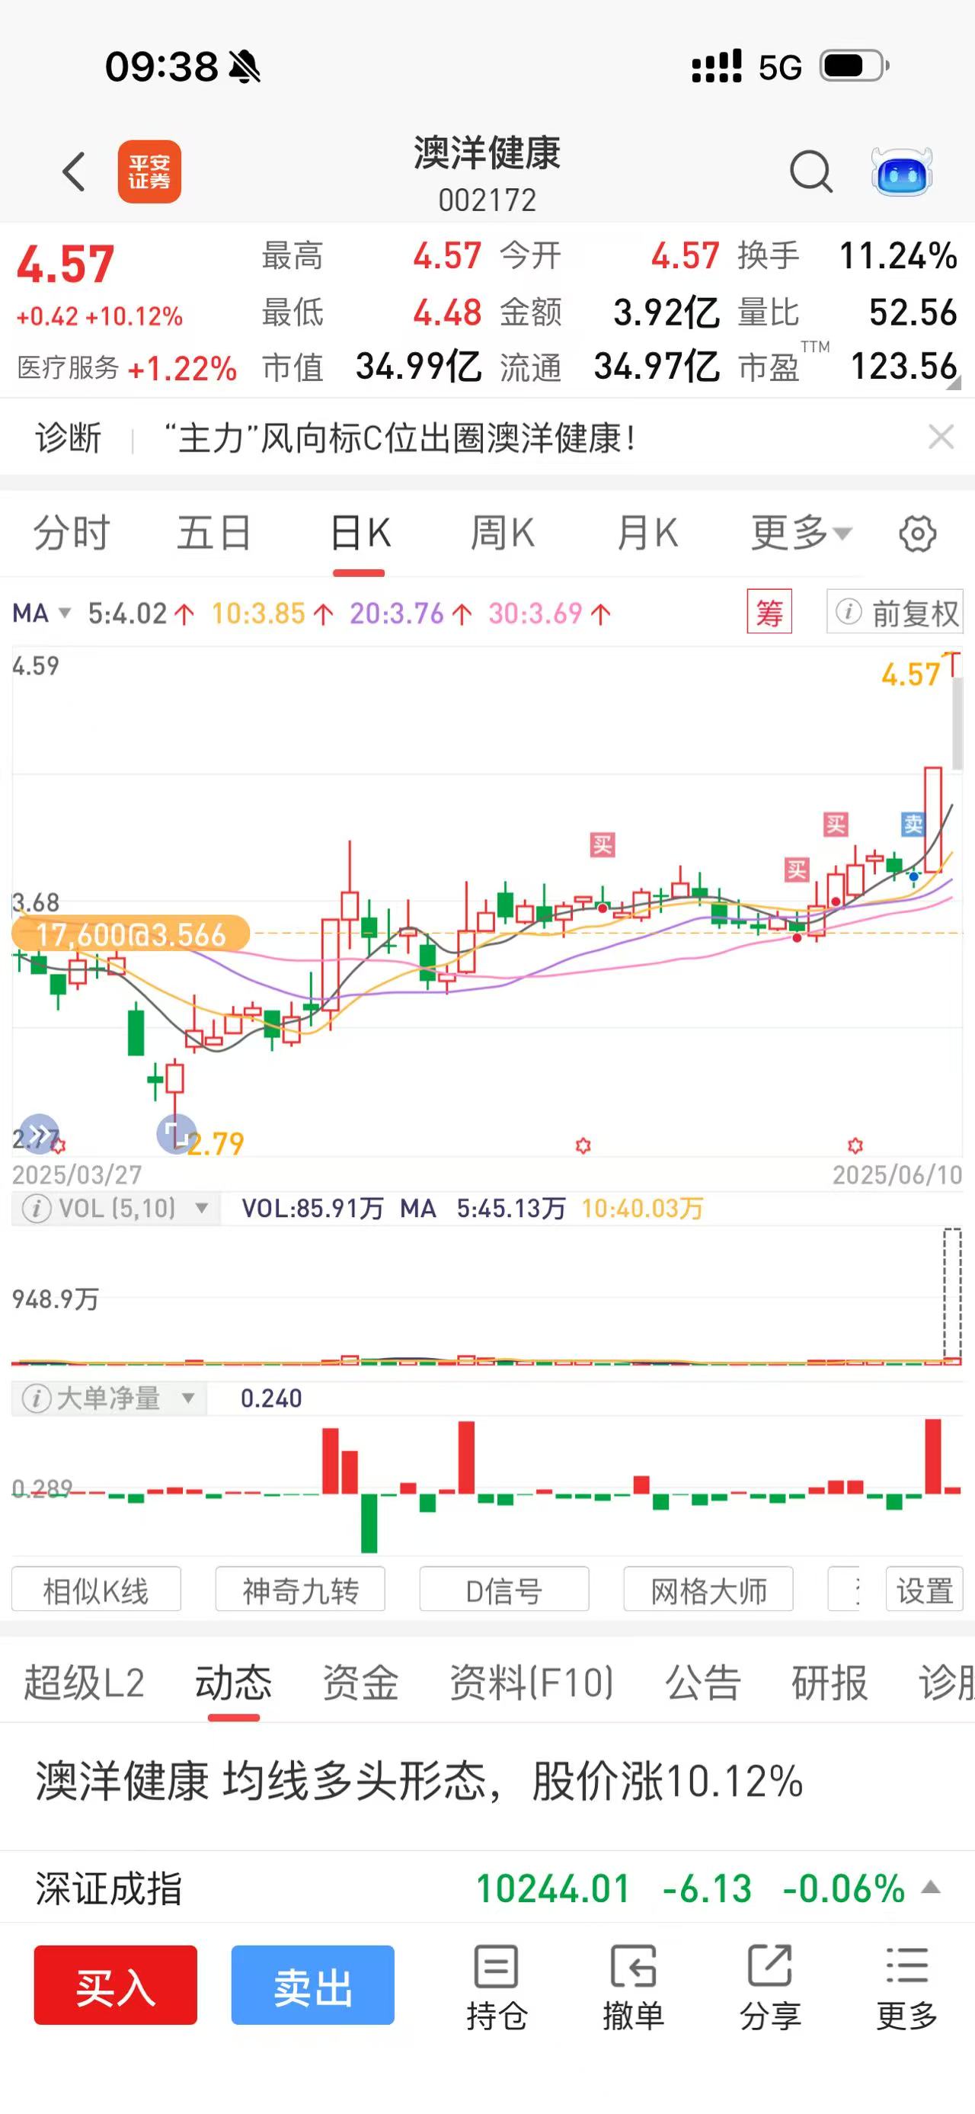Switch to 周K chart tab
Image resolution: width=975 pixels, height=2114 pixels.
click(503, 533)
